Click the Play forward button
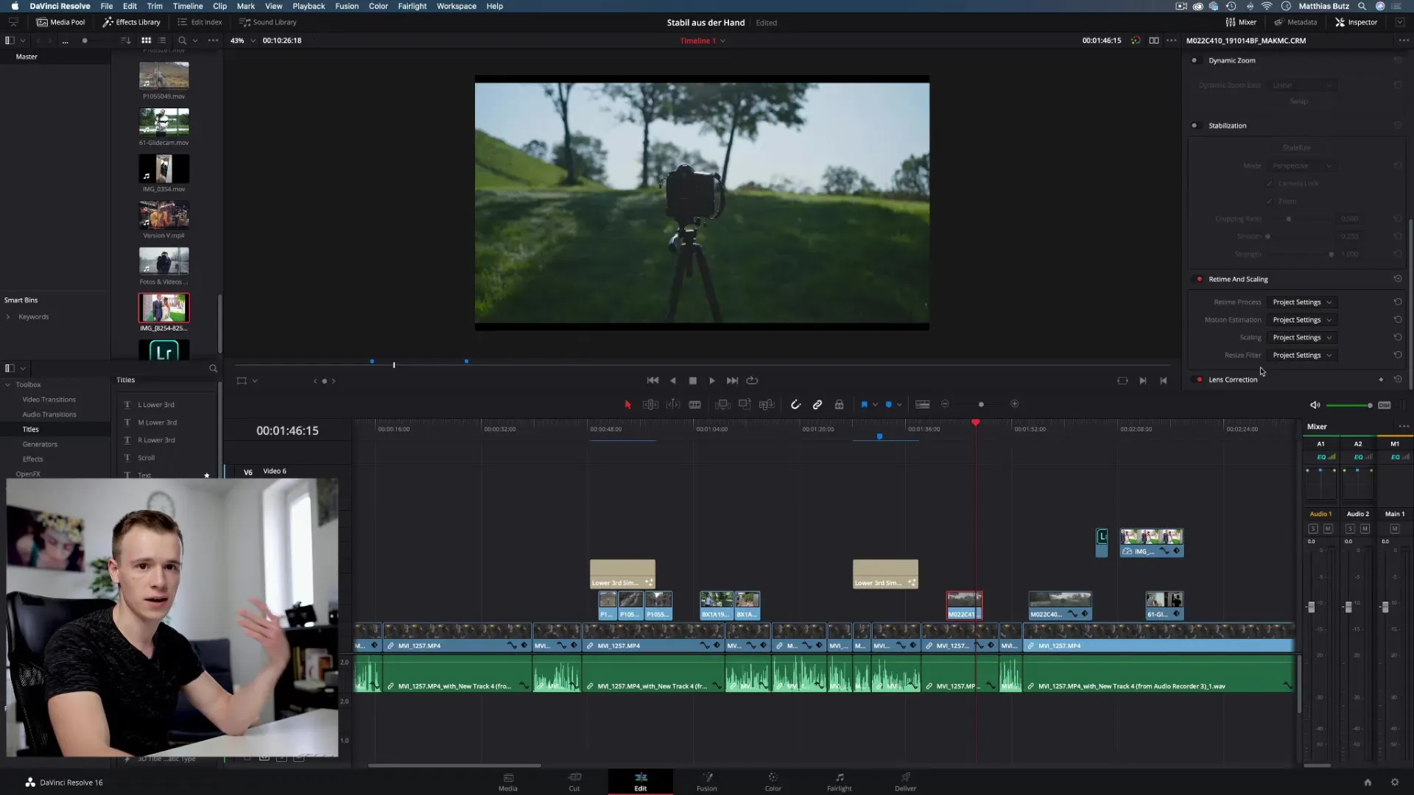 click(x=712, y=381)
